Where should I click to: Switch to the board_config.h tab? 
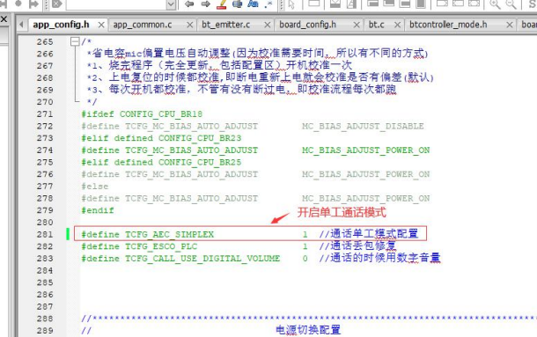point(307,25)
